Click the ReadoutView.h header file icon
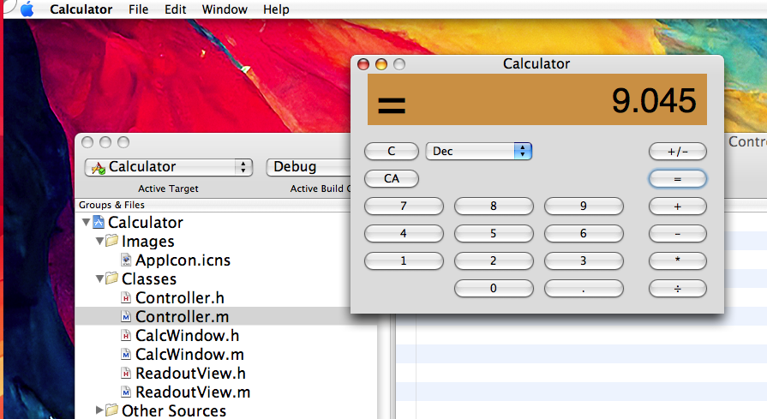 [x=126, y=374]
